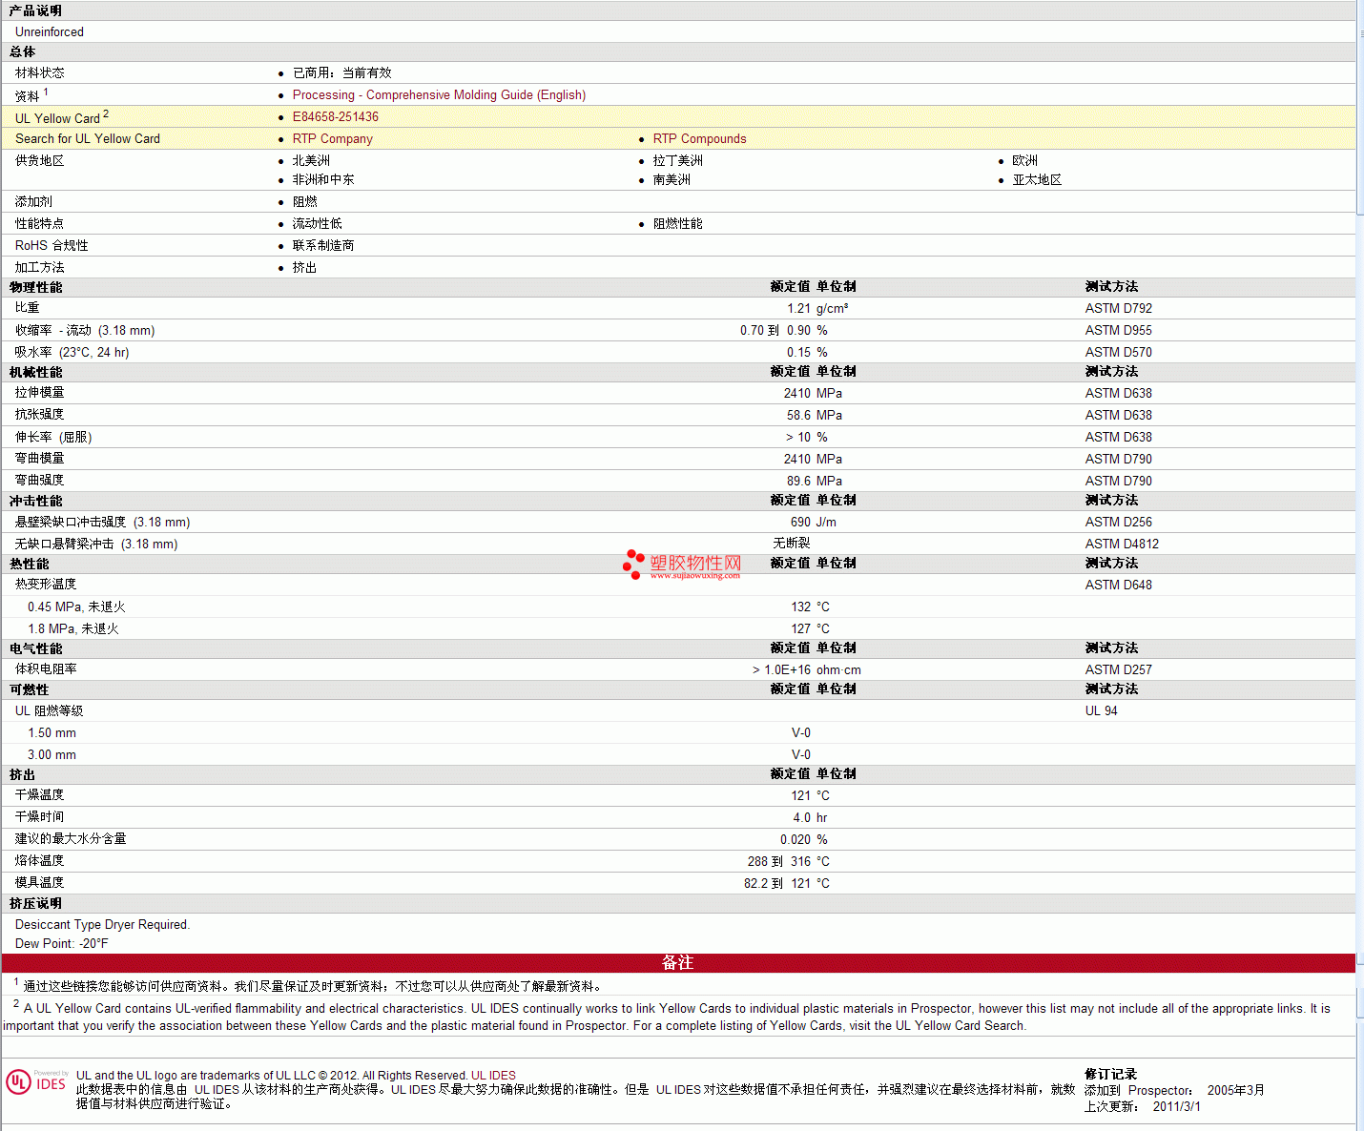Open the Processing - Comprehensive Molding Guide link
Screen dimensions: 1364x1131
439,95
